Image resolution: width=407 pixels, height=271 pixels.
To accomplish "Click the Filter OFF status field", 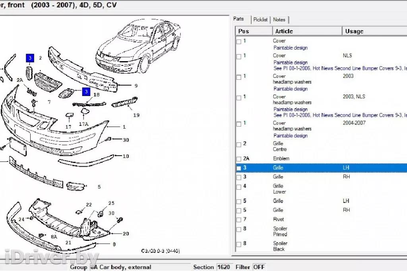I will [x=259, y=267].
